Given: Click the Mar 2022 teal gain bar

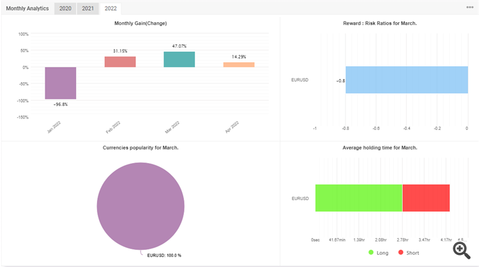Looking at the screenshot, I should [179, 59].
